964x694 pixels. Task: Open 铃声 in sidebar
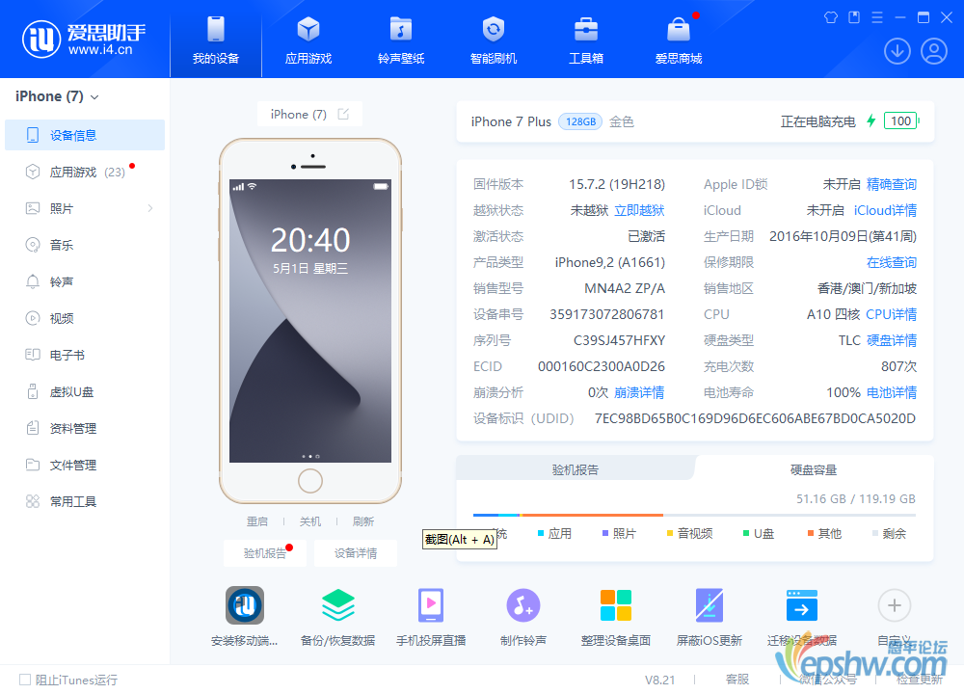click(x=85, y=281)
